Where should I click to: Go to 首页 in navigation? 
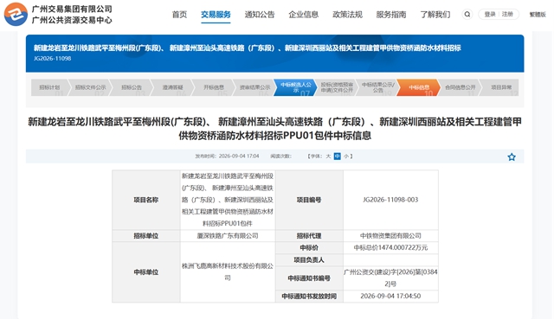(x=179, y=15)
